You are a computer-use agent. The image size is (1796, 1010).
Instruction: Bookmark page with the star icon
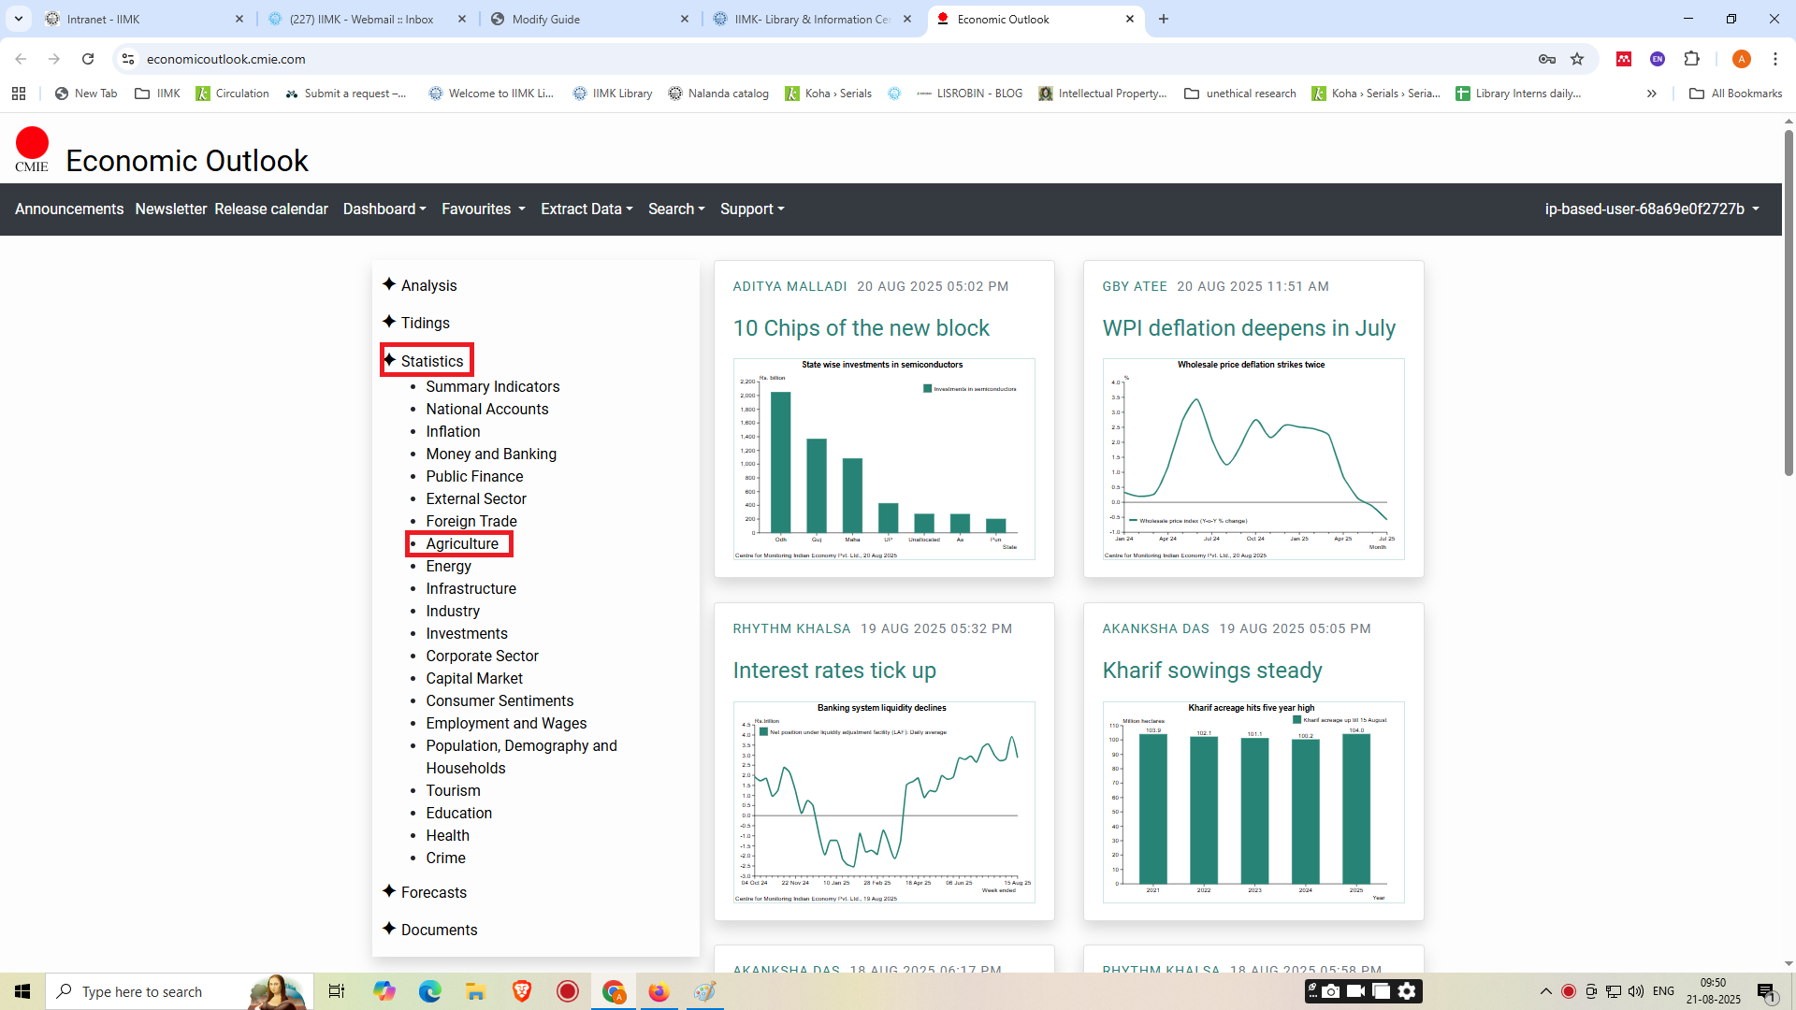click(1577, 59)
